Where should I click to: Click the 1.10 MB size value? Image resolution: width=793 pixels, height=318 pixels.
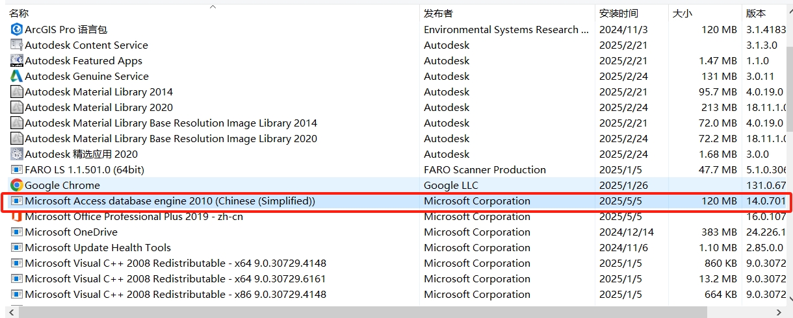[718, 247]
